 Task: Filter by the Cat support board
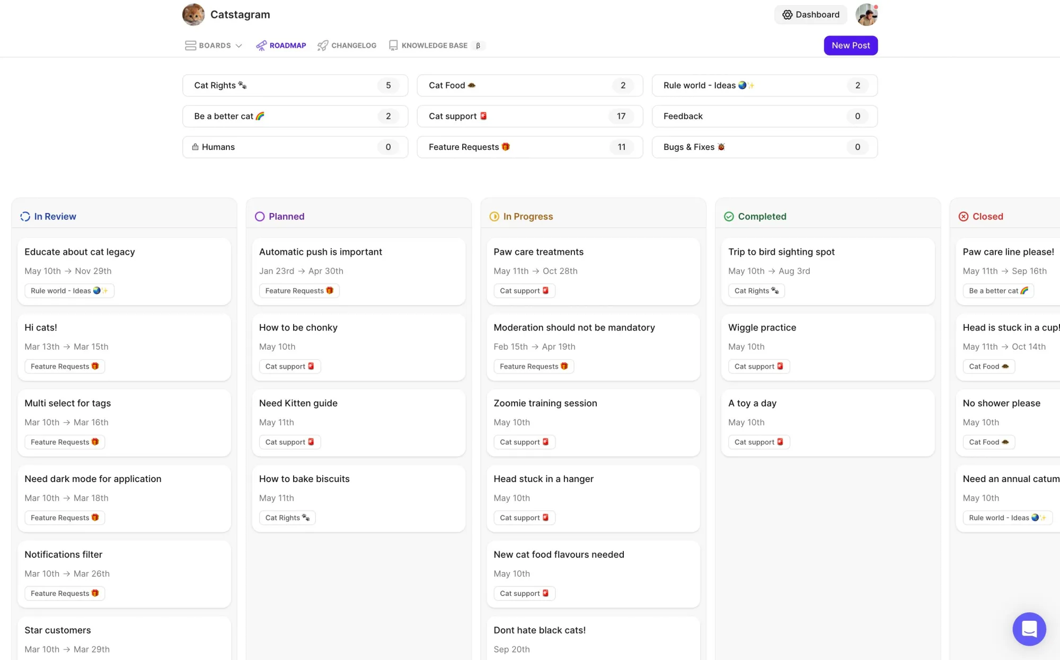click(529, 116)
